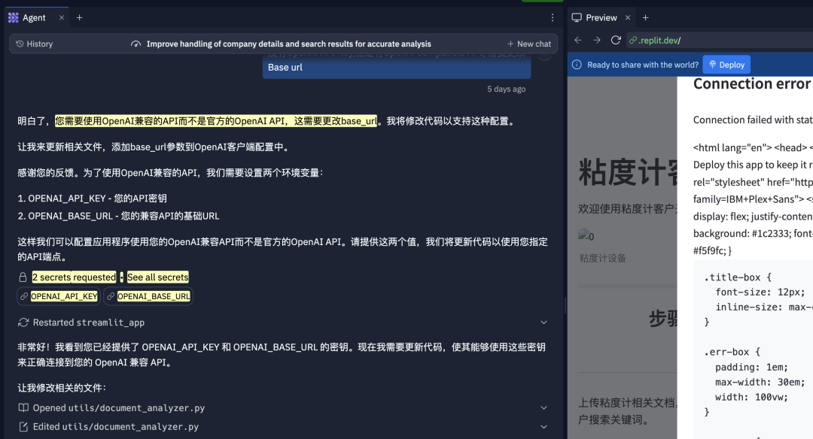
Task: Click the 粘度计设备 label in Preview
Action: pos(602,259)
